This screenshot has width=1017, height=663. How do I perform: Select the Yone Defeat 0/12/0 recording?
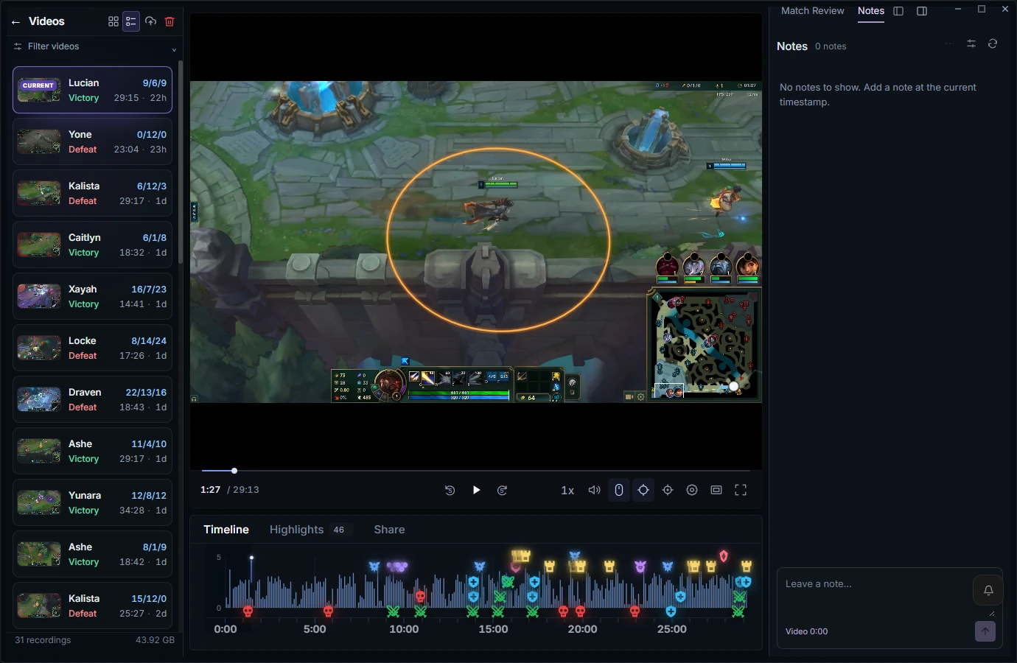click(92, 141)
